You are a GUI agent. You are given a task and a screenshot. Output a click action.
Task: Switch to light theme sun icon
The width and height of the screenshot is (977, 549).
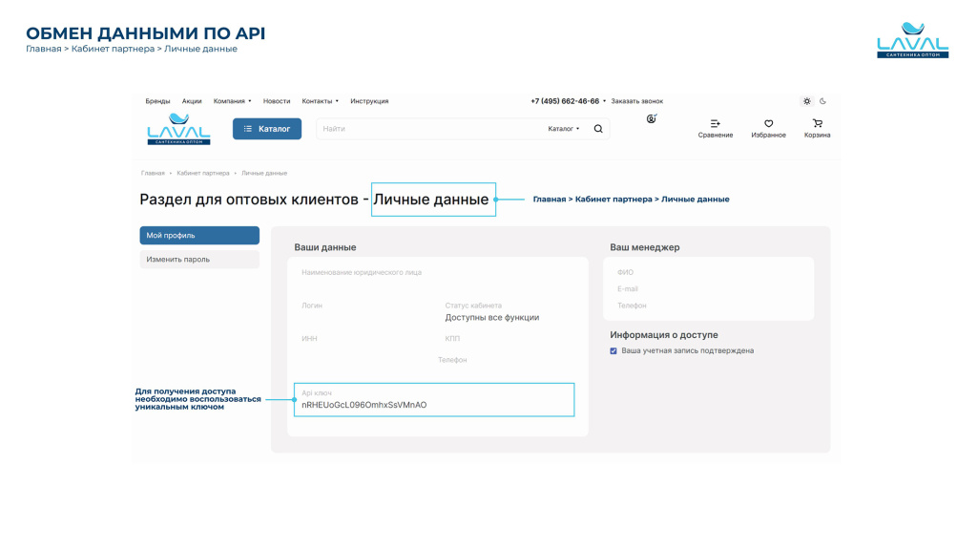click(x=807, y=101)
